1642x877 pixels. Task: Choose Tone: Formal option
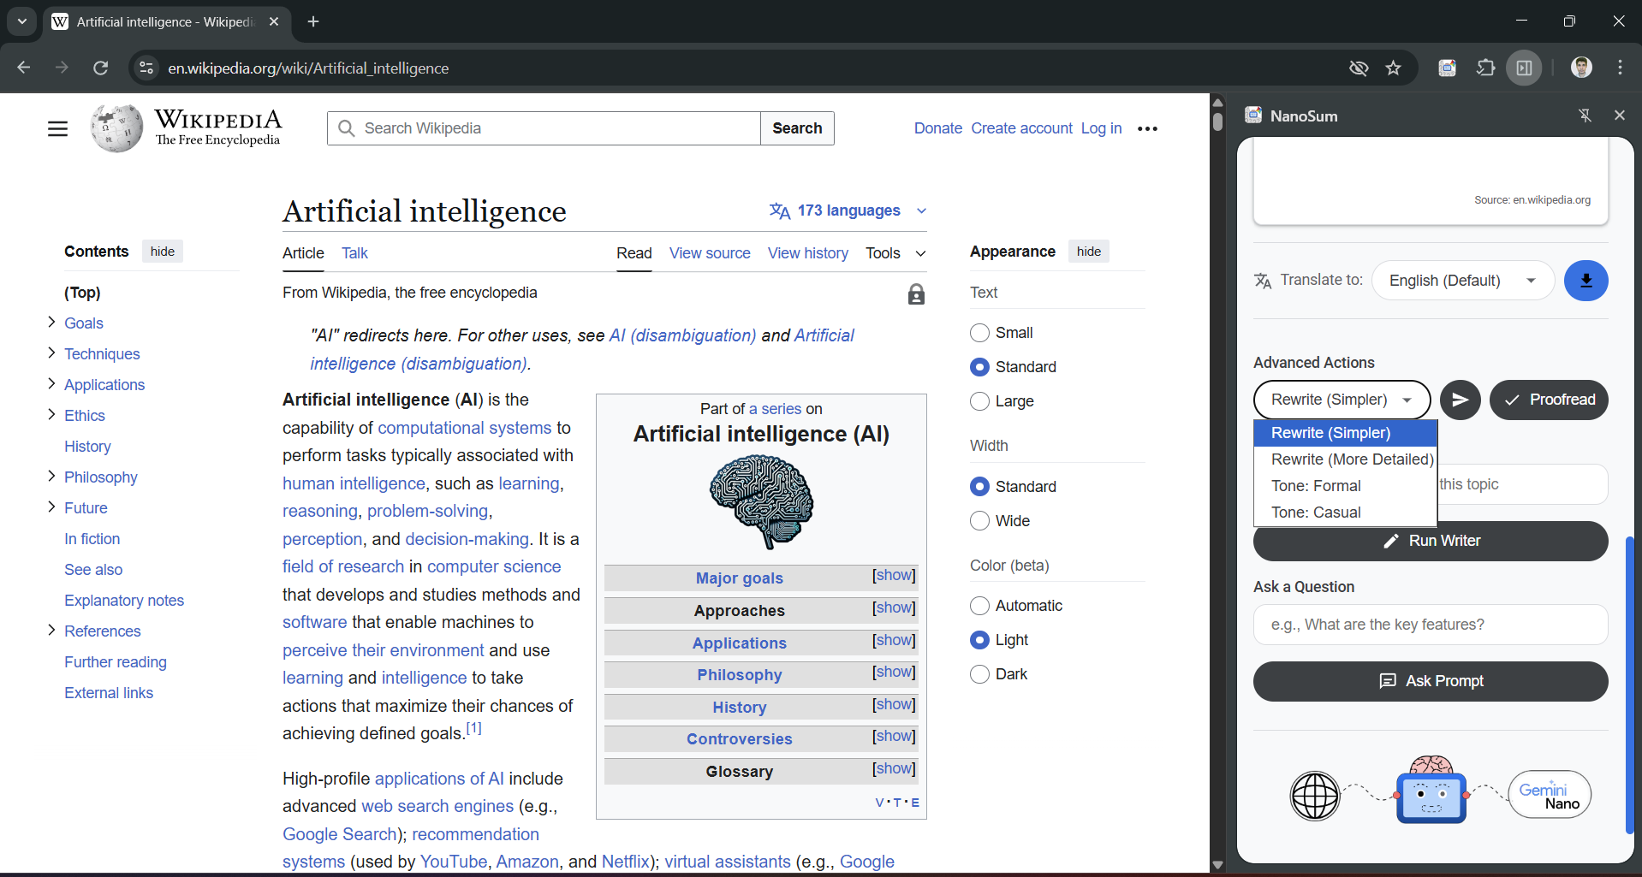[x=1345, y=486]
